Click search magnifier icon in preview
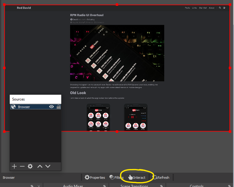Viewport: 234px width, 187px height. click(x=220, y=8)
